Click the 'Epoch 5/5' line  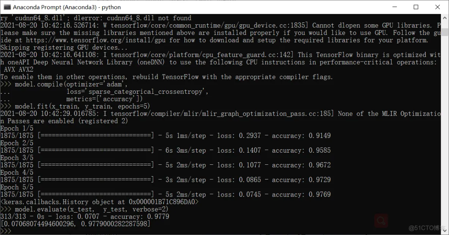coord(17,187)
